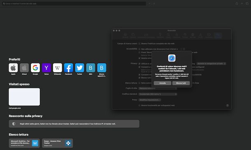
Task: Open the Foglio di stile dropdown
Action: pos(158,88)
